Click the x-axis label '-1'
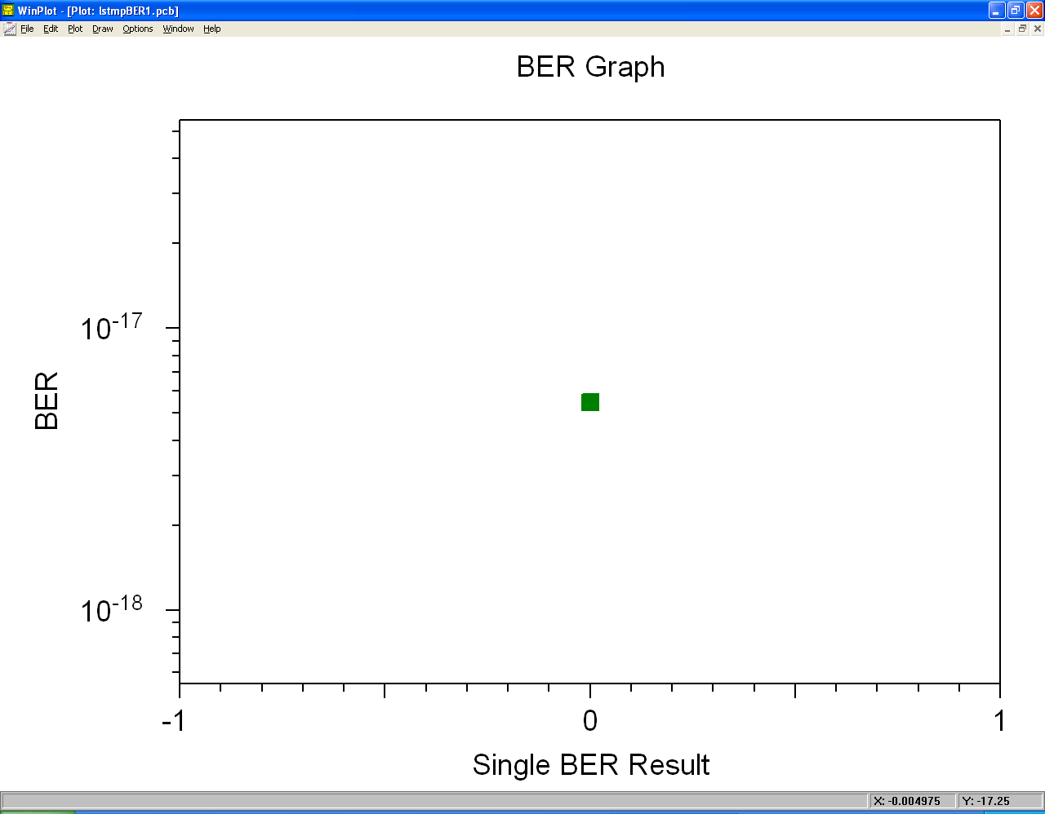The width and height of the screenshot is (1045, 814). pos(173,721)
